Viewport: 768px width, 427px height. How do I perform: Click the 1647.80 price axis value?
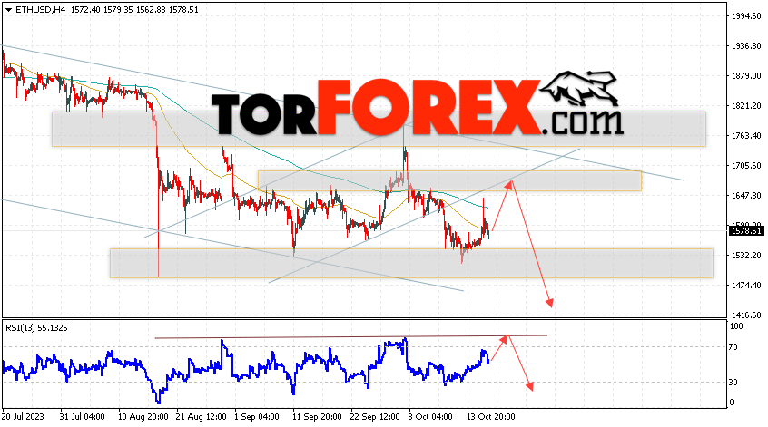click(746, 196)
